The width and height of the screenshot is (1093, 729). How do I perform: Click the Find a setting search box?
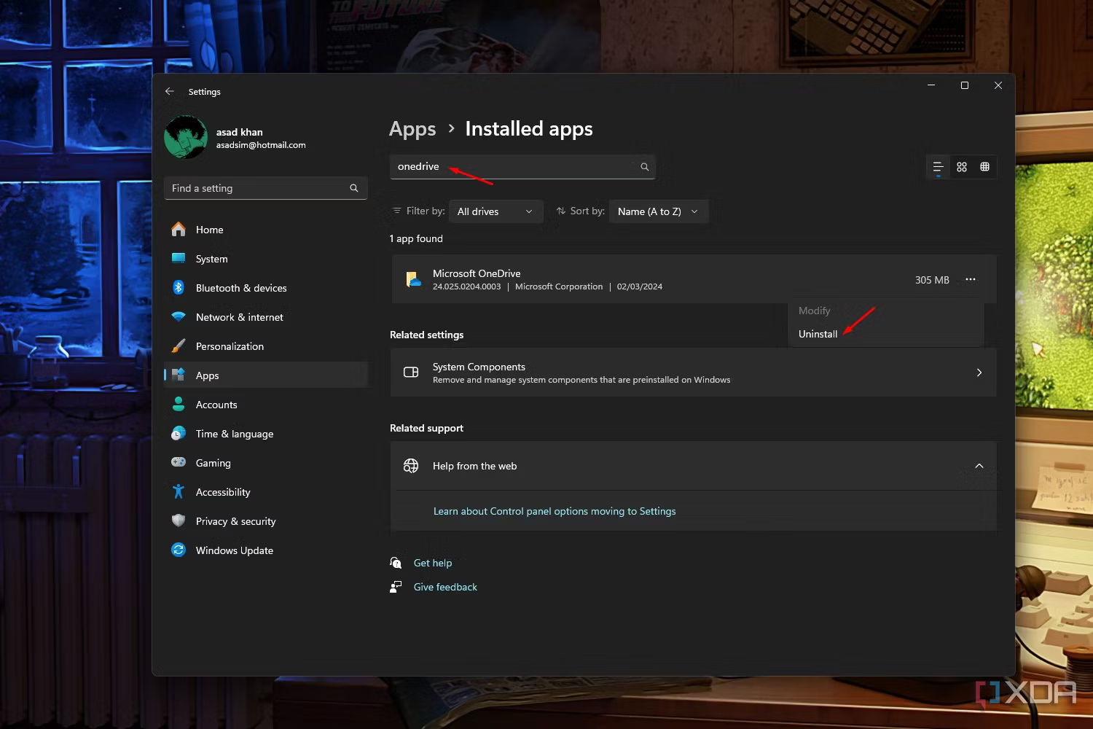pos(265,188)
